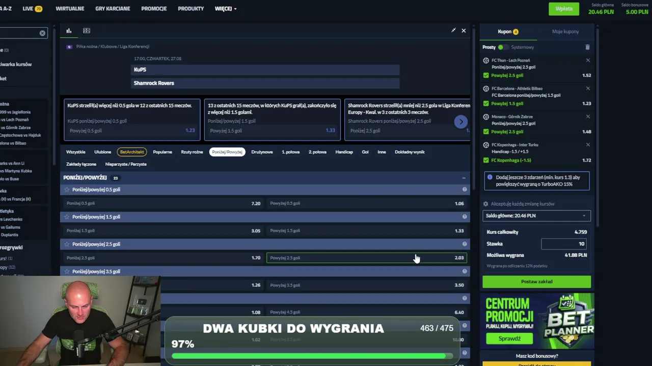Select the Handicap market filter
652x366 pixels.
344,152
